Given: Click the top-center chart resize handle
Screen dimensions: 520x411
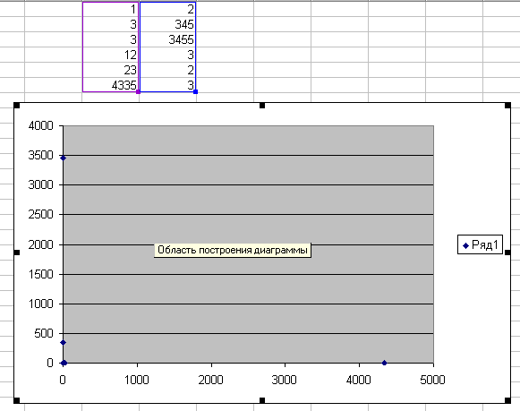Looking at the screenshot, I should [262, 106].
